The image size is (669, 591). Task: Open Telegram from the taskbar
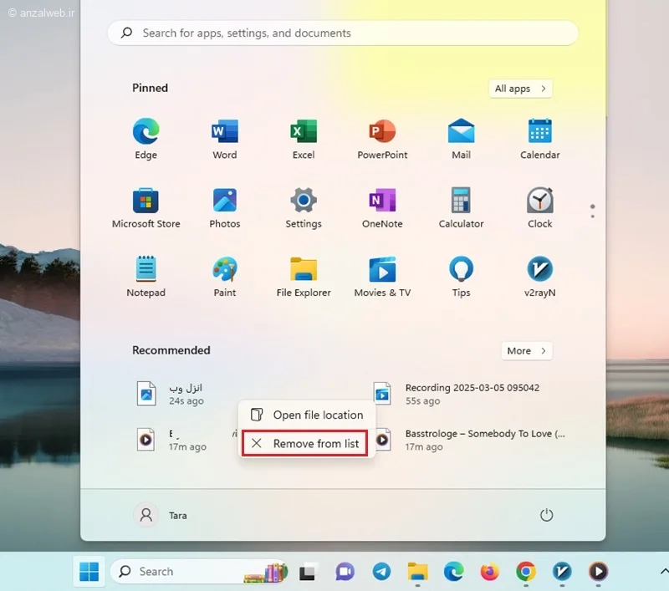(381, 572)
